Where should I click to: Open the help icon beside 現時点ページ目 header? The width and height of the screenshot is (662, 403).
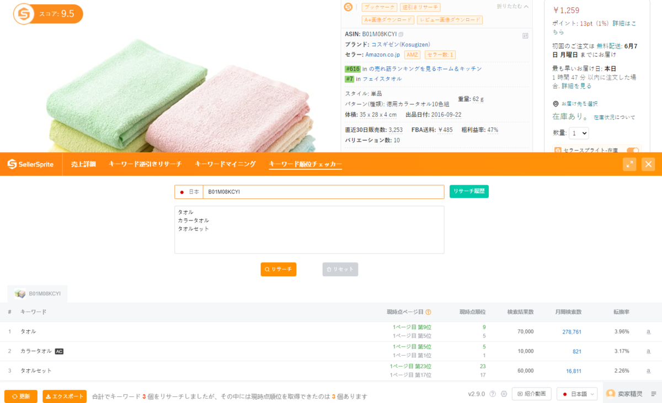click(x=429, y=312)
